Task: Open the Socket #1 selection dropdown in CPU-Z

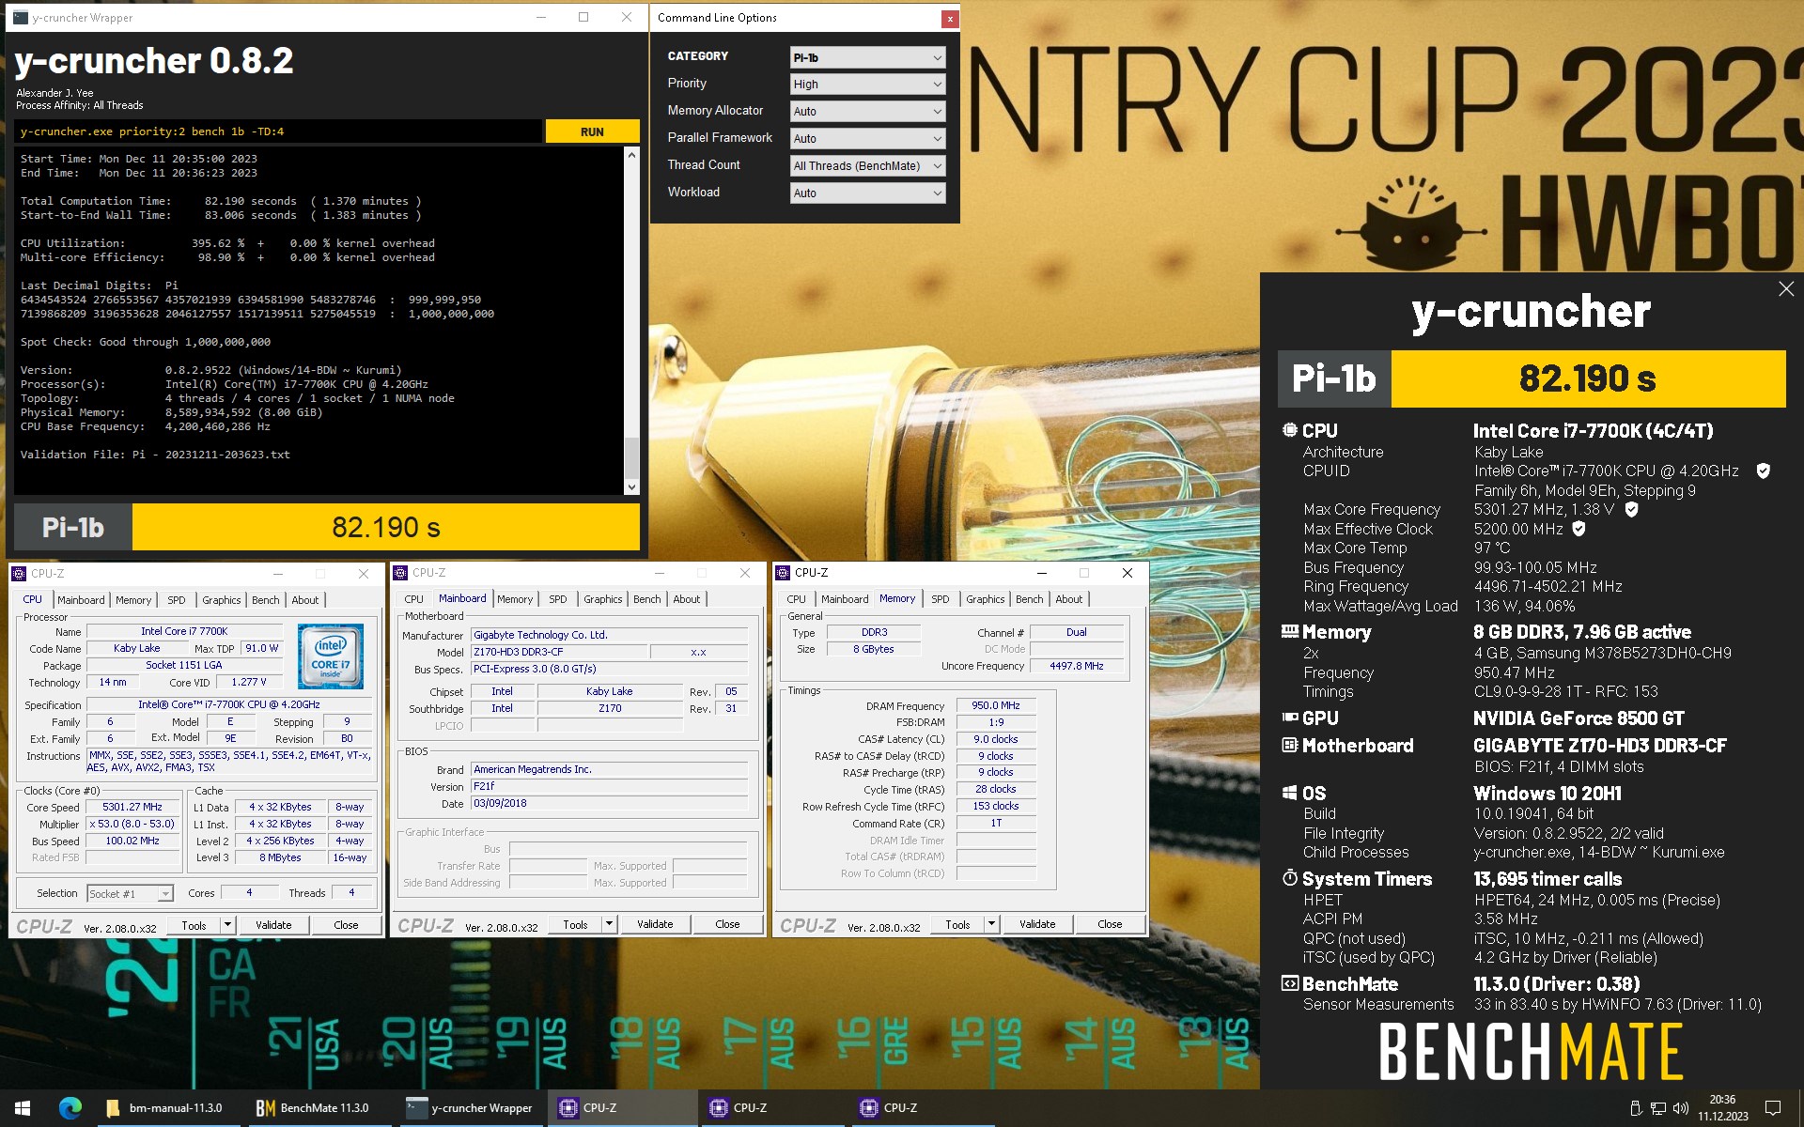Action: [x=130, y=893]
